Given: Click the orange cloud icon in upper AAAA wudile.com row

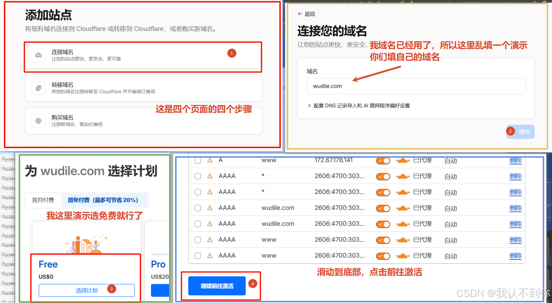Looking at the screenshot, I should pos(403,208).
